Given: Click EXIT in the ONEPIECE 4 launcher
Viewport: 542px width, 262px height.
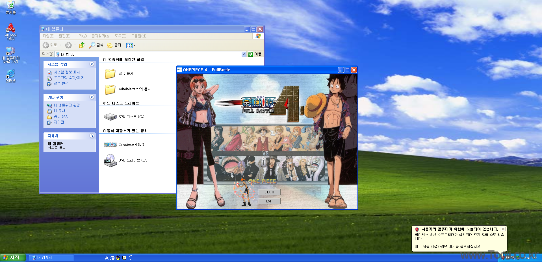Looking at the screenshot, I should tap(270, 201).
